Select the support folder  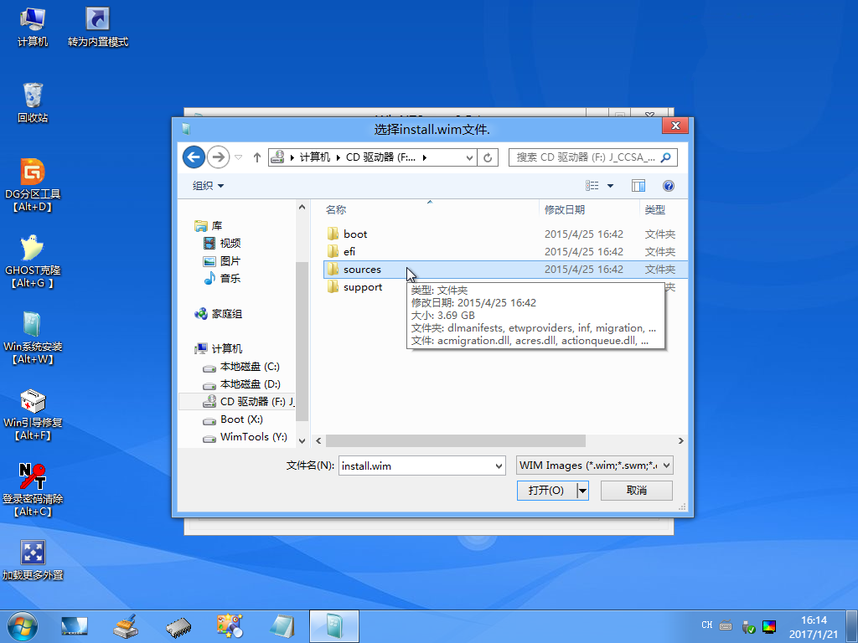[x=362, y=287]
